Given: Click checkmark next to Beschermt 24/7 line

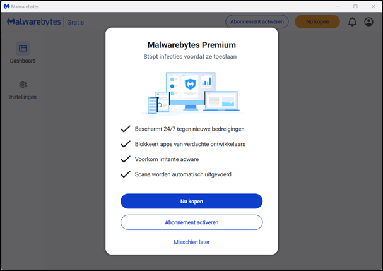Looking at the screenshot, I should tap(126, 129).
